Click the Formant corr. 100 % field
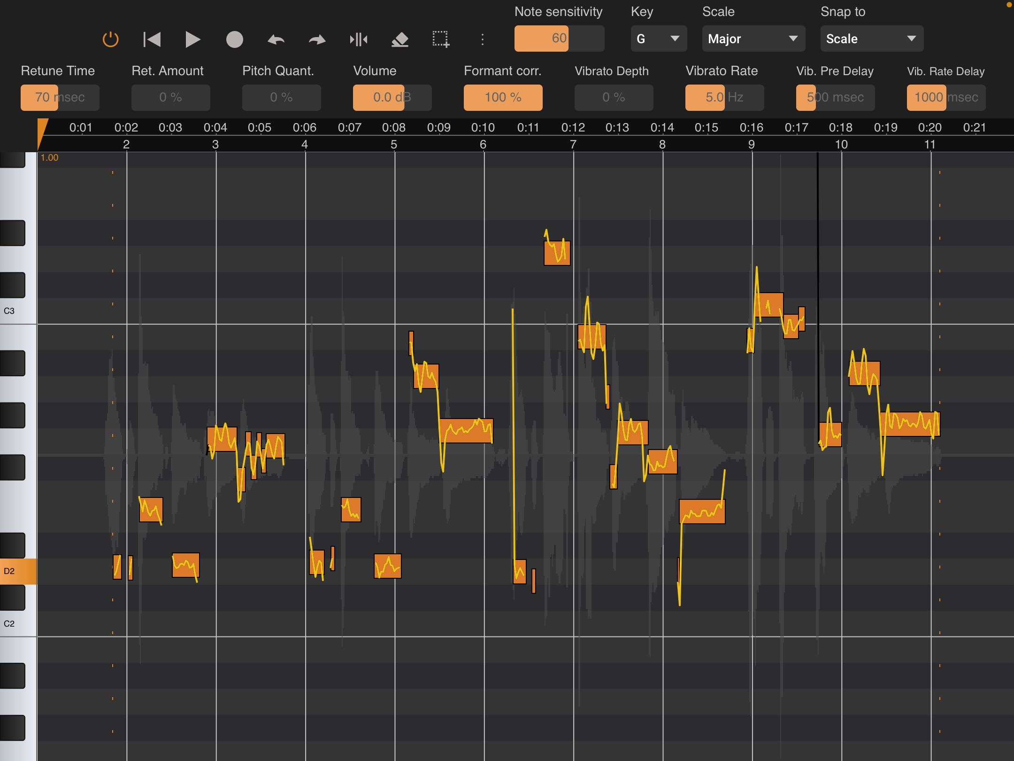1014x761 pixels. (503, 97)
